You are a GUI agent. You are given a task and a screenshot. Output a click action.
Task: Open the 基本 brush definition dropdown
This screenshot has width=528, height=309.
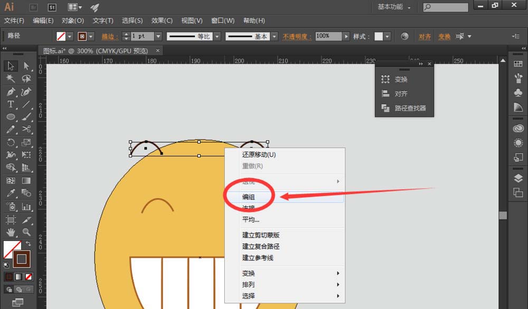(x=275, y=36)
